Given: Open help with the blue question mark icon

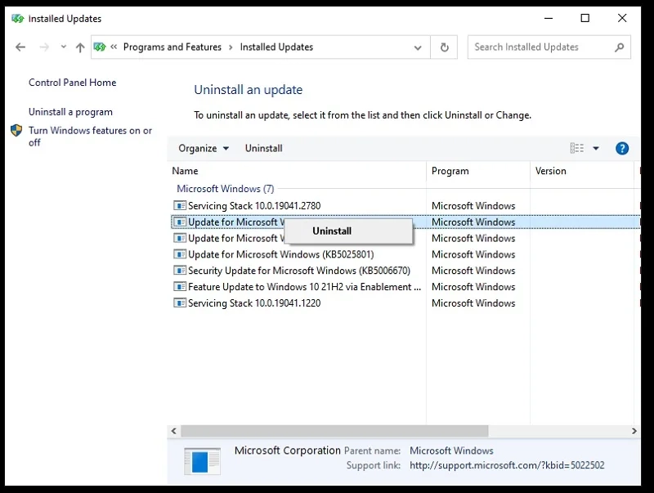Looking at the screenshot, I should [x=622, y=149].
